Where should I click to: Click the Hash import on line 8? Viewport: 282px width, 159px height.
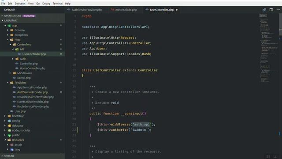(x=146, y=54)
